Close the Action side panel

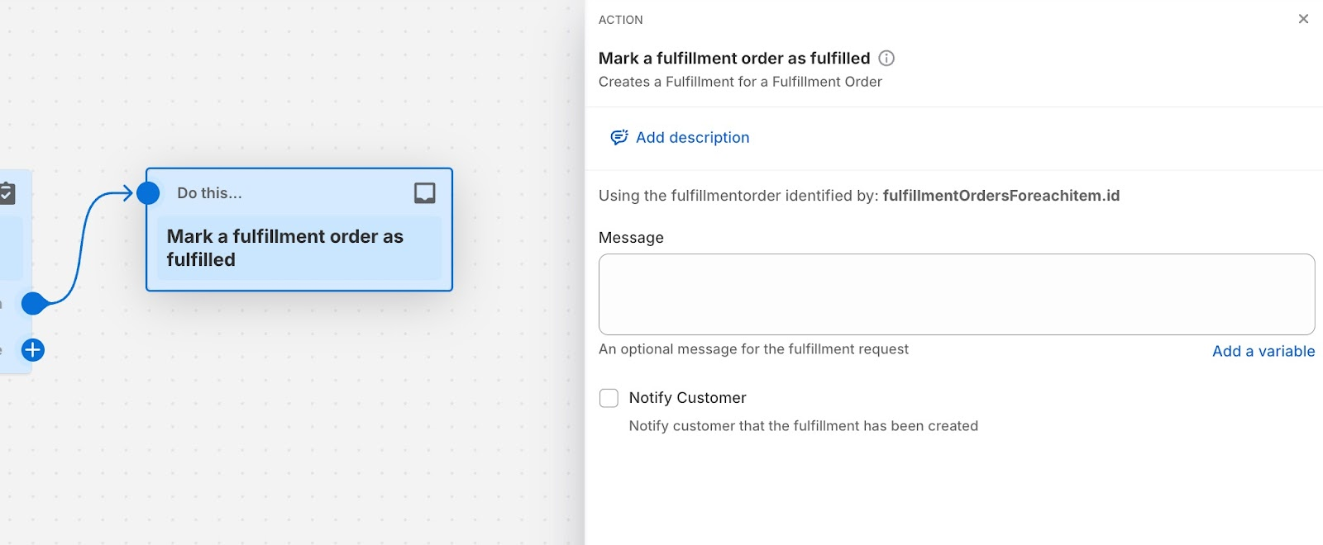click(x=1303, y=19)
